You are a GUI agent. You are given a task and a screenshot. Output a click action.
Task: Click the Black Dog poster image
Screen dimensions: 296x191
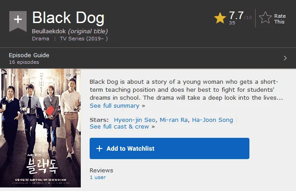40,128
